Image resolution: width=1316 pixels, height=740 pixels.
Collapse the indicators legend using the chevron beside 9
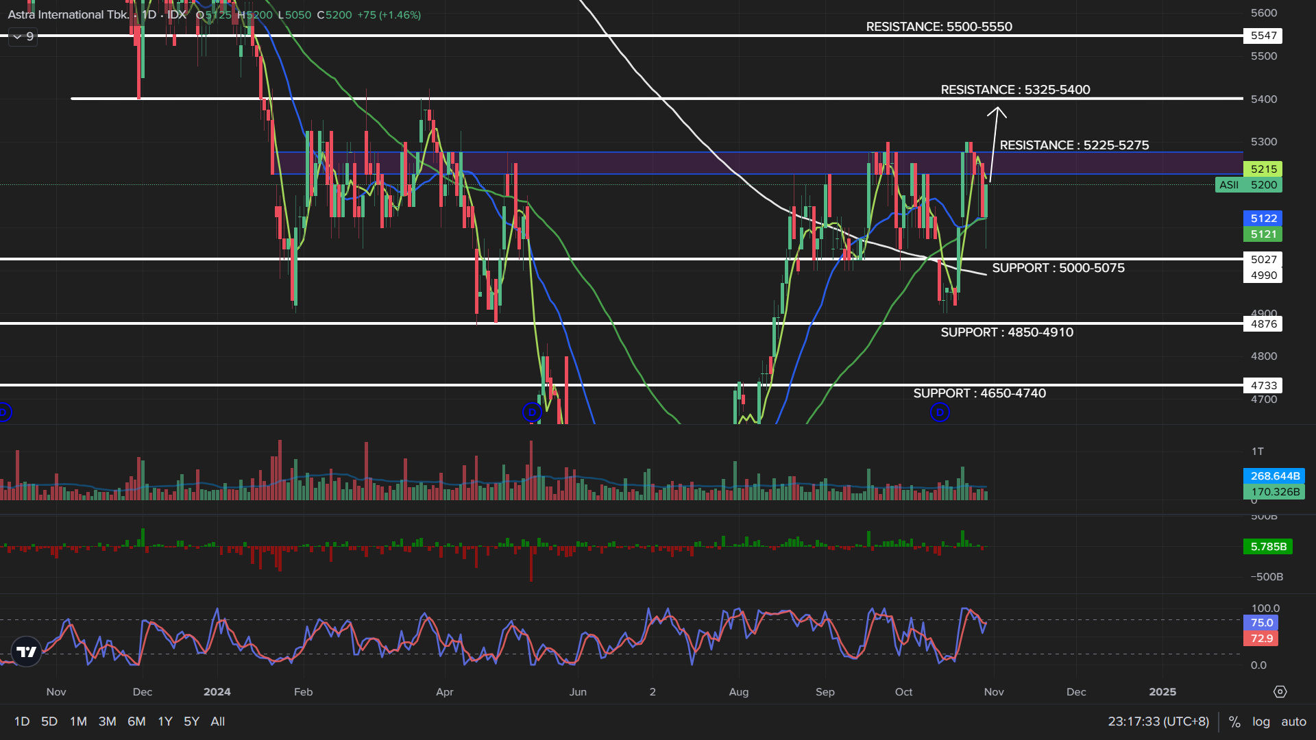(x=17, y=36)
